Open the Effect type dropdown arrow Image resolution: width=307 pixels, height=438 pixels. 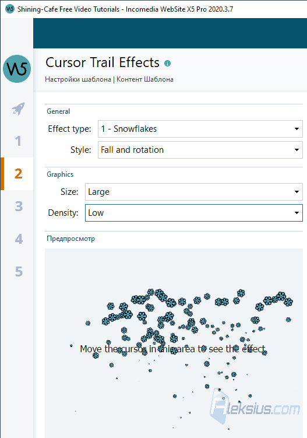point(297,129)
